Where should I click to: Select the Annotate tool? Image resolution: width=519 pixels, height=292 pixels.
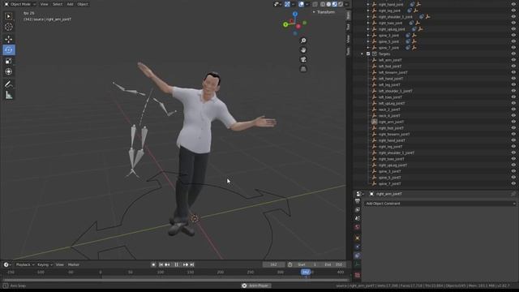pyautogui.click(x=9, y=84)
